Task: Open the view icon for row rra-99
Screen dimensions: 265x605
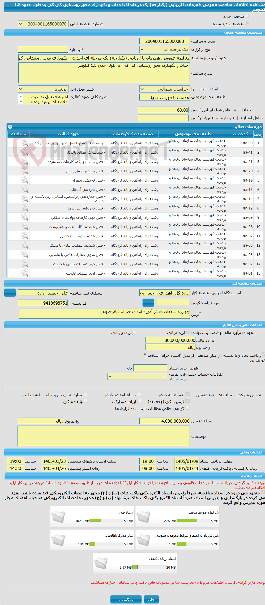Action: tap(24, 143)
